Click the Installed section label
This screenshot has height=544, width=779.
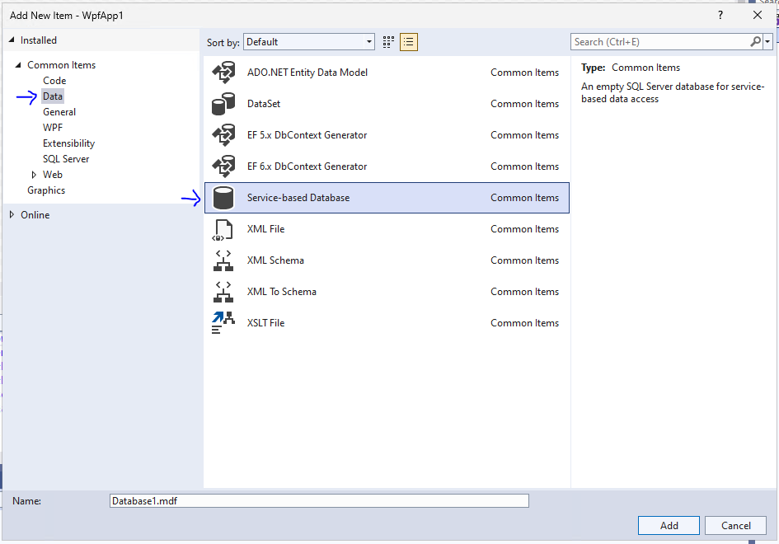pyautogui.click(x=38, y=40)
